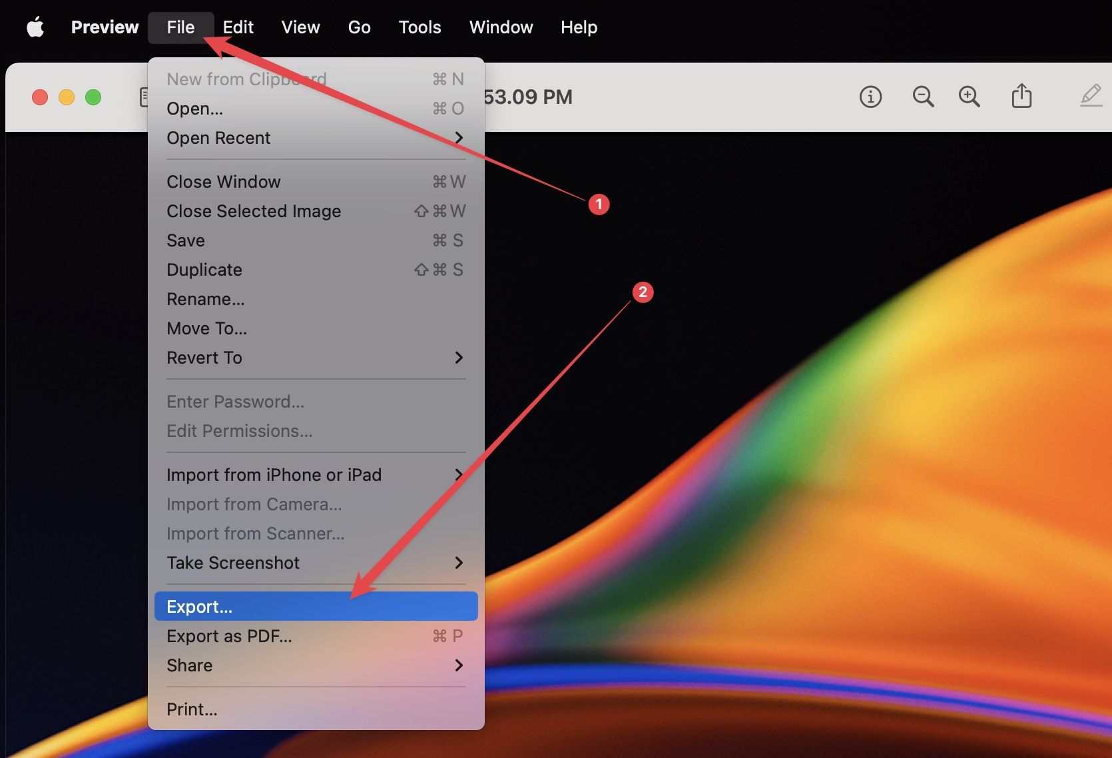Viewport: 1112px width, 758px height.
Task: Open the Window menu
Action: (x=501, y=27)
